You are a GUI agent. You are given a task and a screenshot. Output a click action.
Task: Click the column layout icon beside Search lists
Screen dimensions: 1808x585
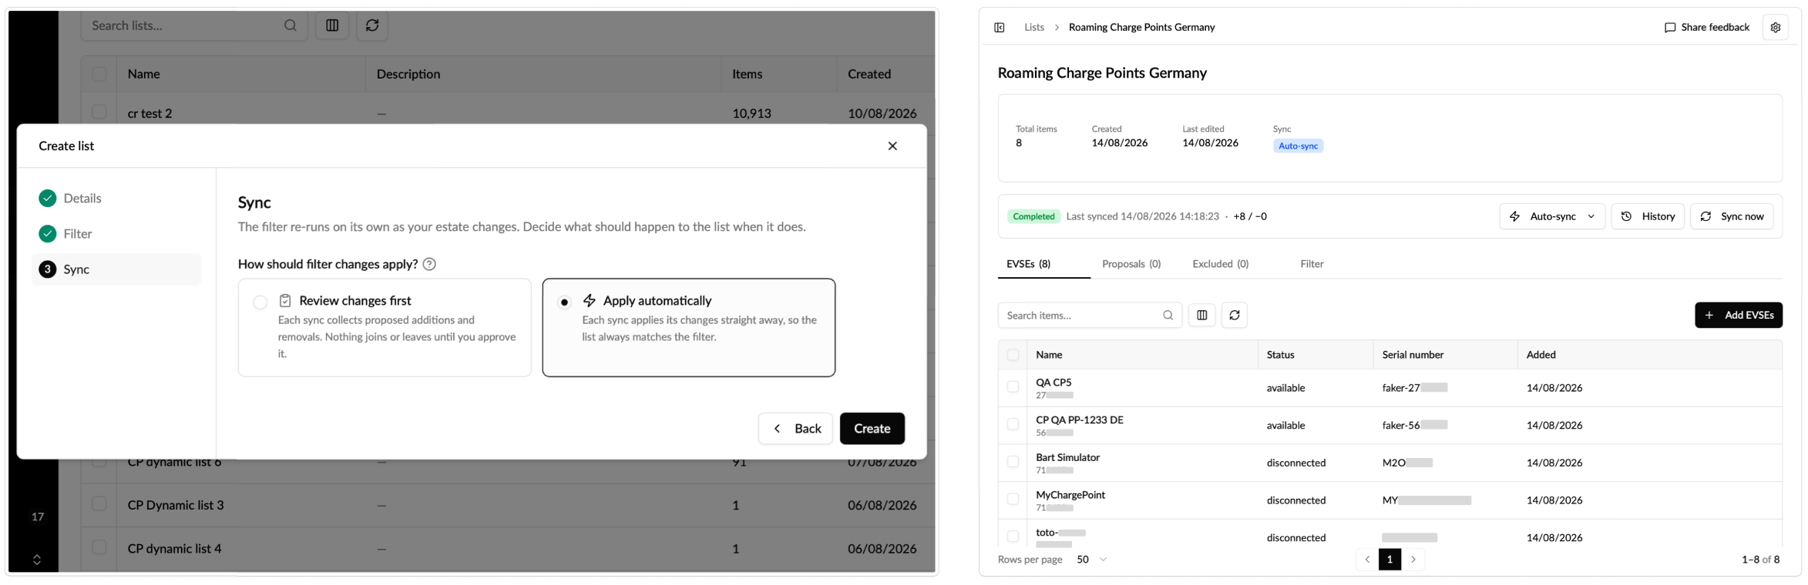tap(332, 25)
